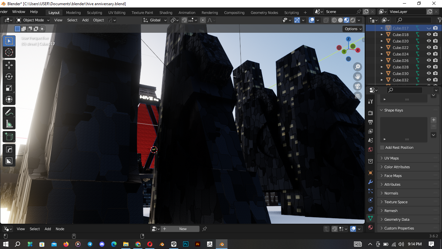Toggle camera view icon in viewport
The image size is (442, 249).
pyautogui.click(x=358, y=86)
